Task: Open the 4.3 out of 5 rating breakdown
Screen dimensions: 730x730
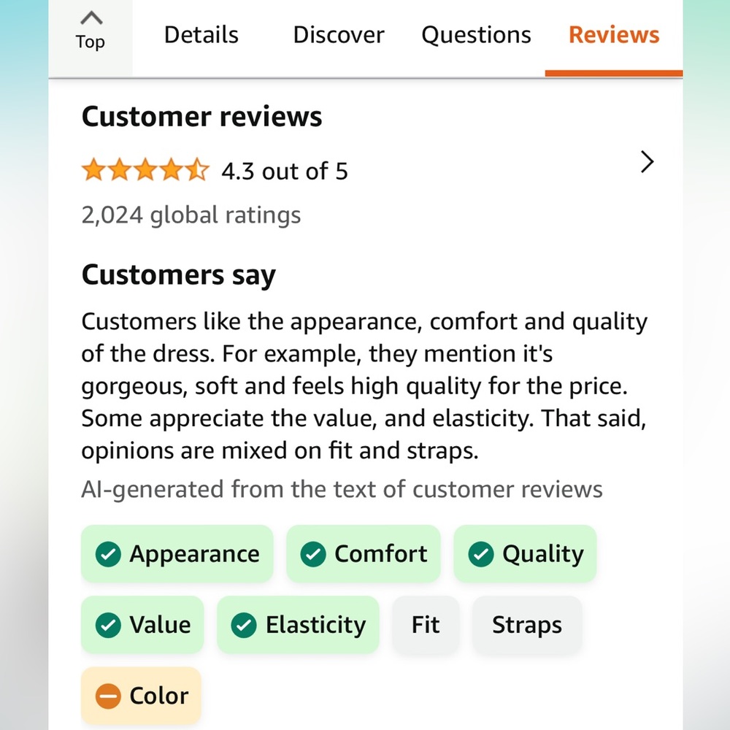Action: pyautogui.click(x=285, y=171)
